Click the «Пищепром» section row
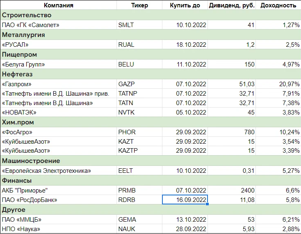The image size is (301, 234). pos(150,54)
